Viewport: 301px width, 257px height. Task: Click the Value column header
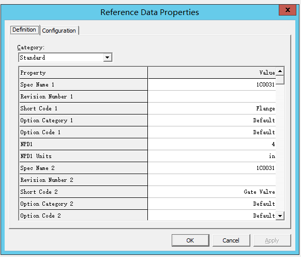tap(212, 73)
